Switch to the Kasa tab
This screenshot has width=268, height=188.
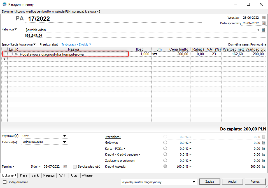pyautogui.click(x=24, y=175)
